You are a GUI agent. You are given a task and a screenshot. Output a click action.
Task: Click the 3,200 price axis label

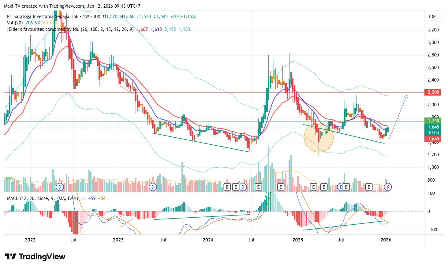pos(433,30)
